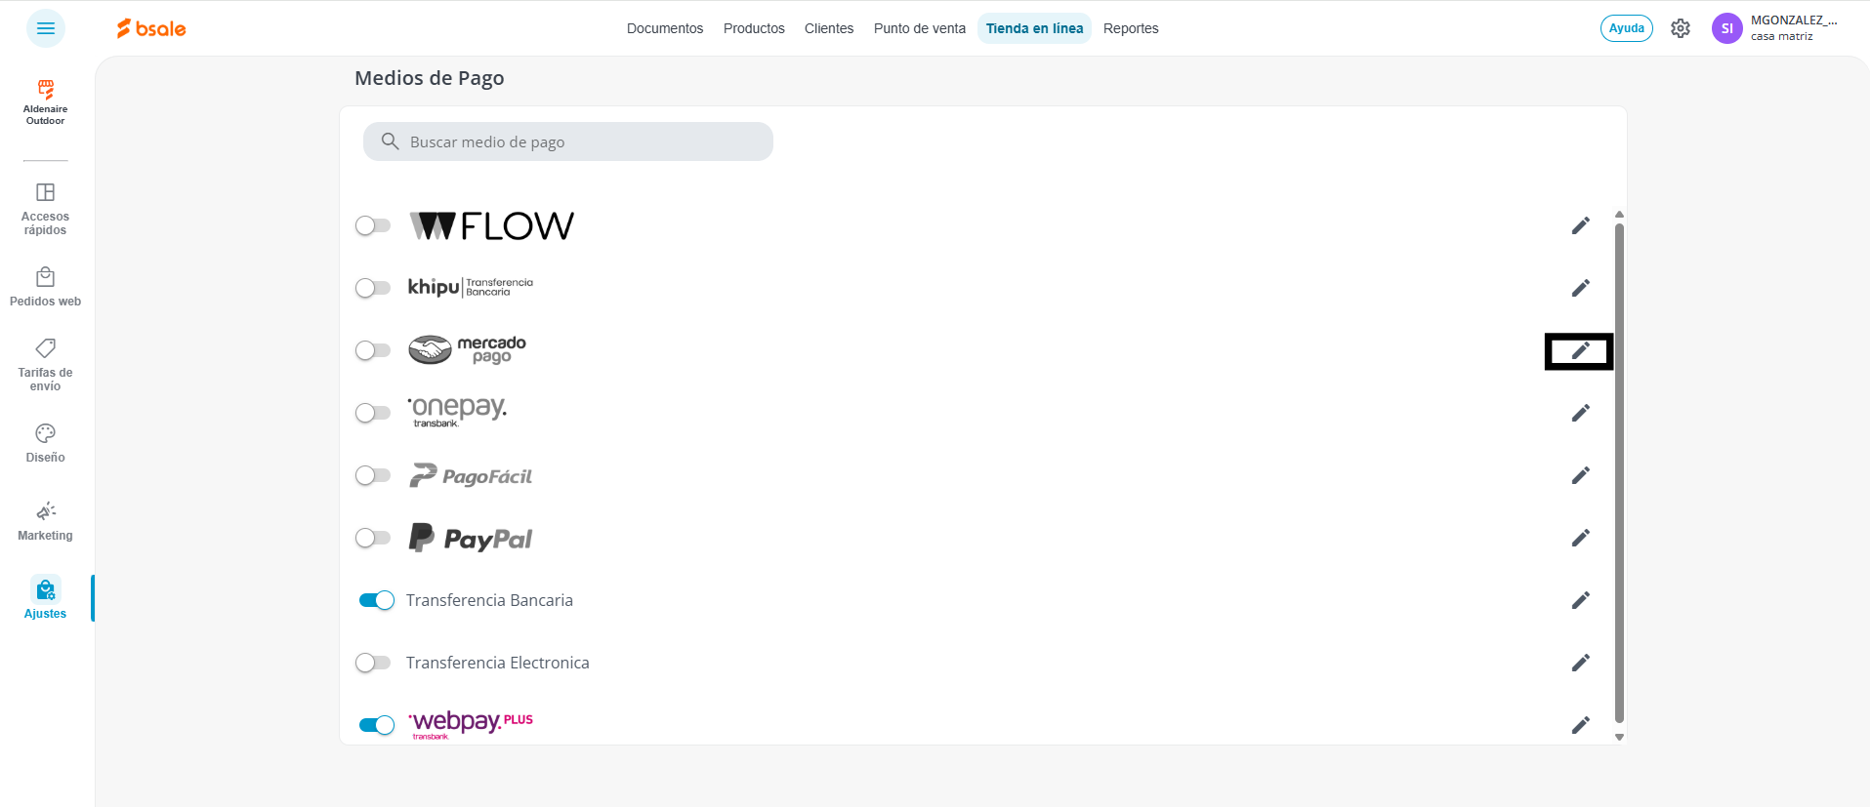Open Accesos rápidos in sidebar
Viewport: 1870px width, 807px height.
point(46,209)
